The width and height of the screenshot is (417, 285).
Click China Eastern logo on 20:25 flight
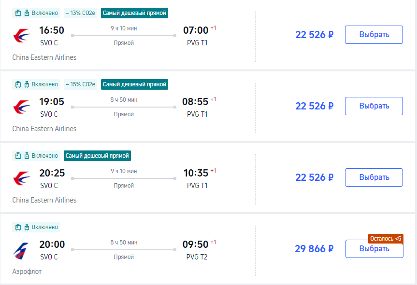(22, 178)
